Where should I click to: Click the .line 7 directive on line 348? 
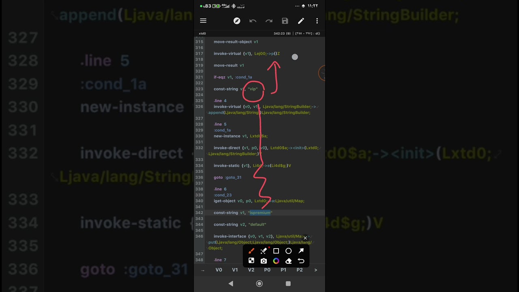(220, 260)
